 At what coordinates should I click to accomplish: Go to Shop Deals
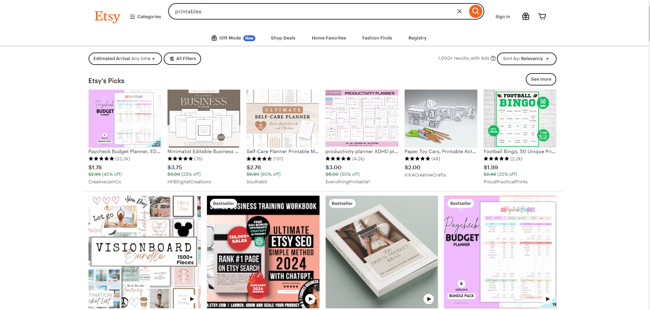283,38
